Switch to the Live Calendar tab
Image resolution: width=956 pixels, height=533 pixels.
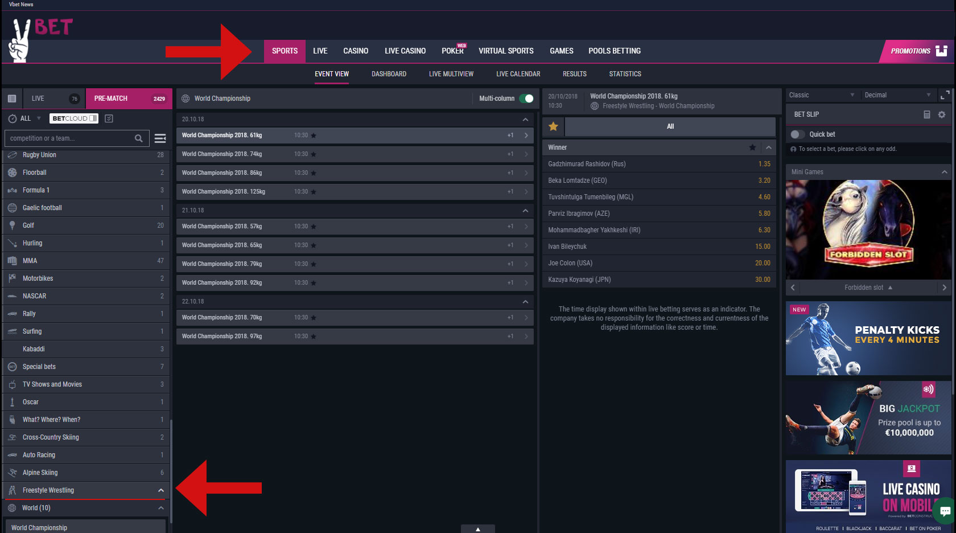tap(518, 74)
